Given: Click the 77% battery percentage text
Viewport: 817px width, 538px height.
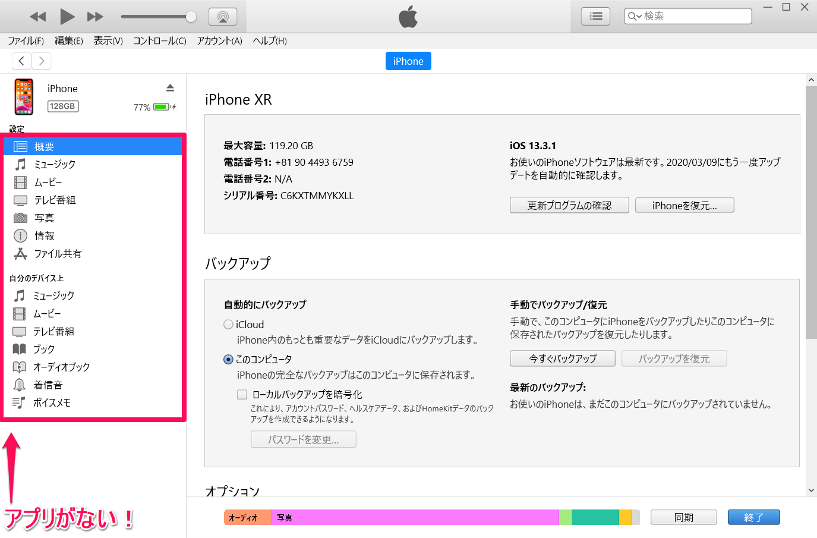Looking at the screenshot, I should click(142, 107).
